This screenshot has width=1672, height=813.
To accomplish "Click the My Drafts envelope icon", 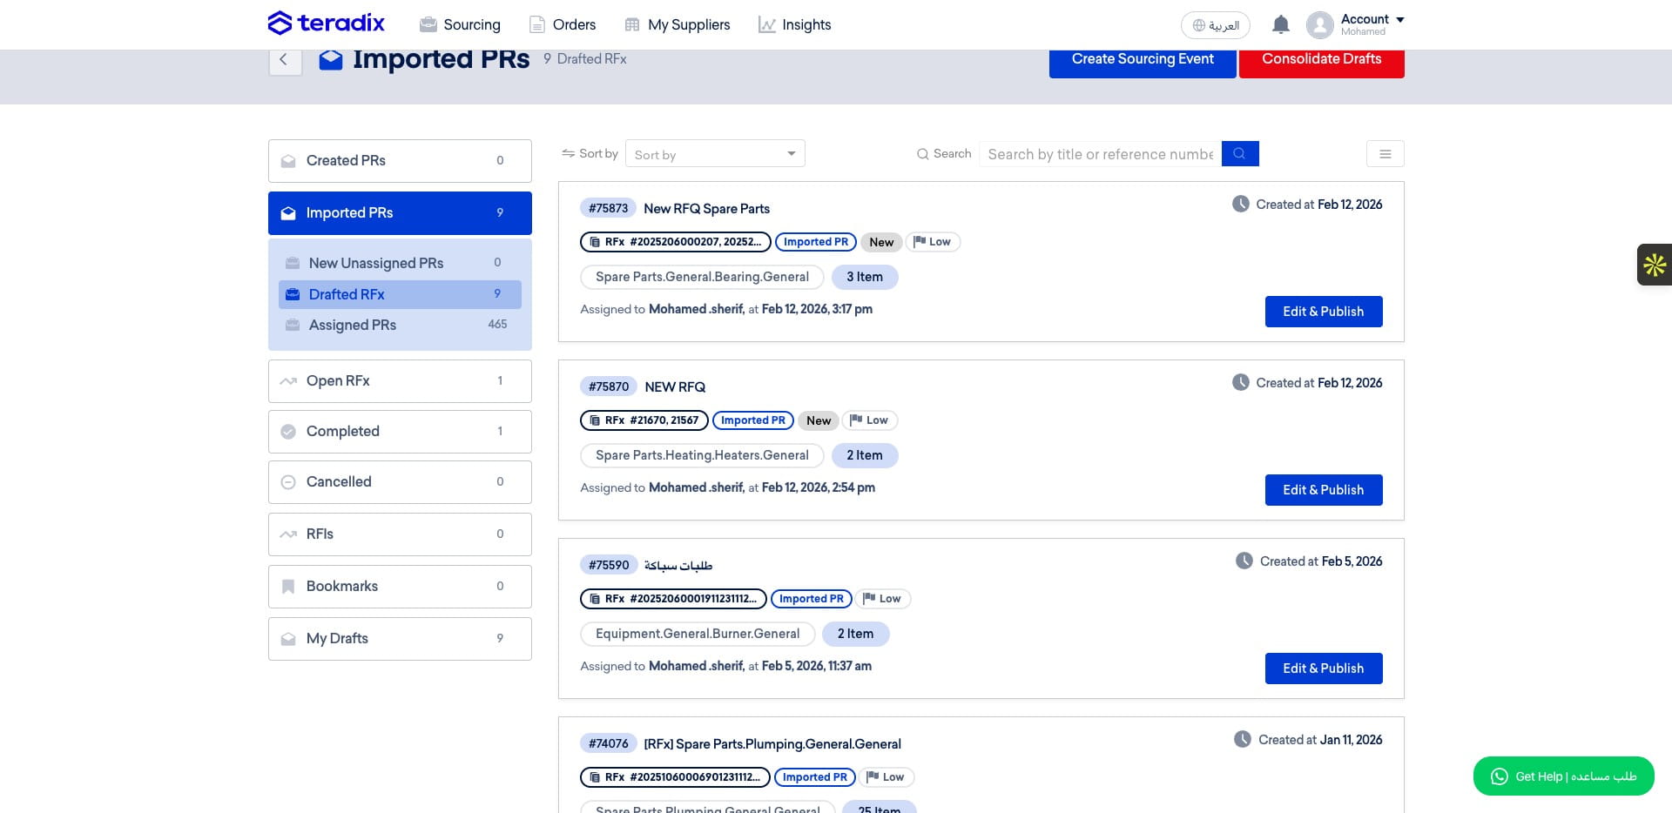I will [x=288, y=639].
